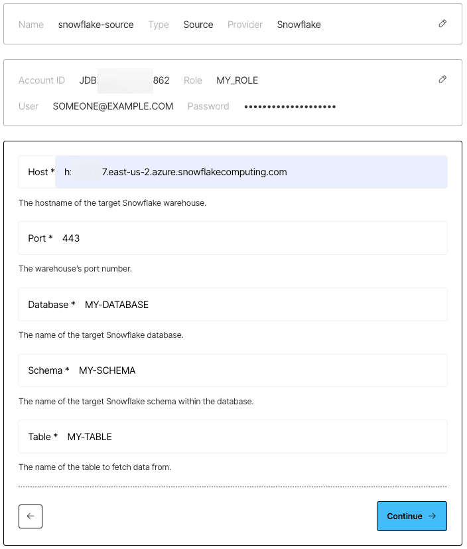Click the Host * label
The width and height of the screenshot is (467, 549).
[x=41, y=172]
